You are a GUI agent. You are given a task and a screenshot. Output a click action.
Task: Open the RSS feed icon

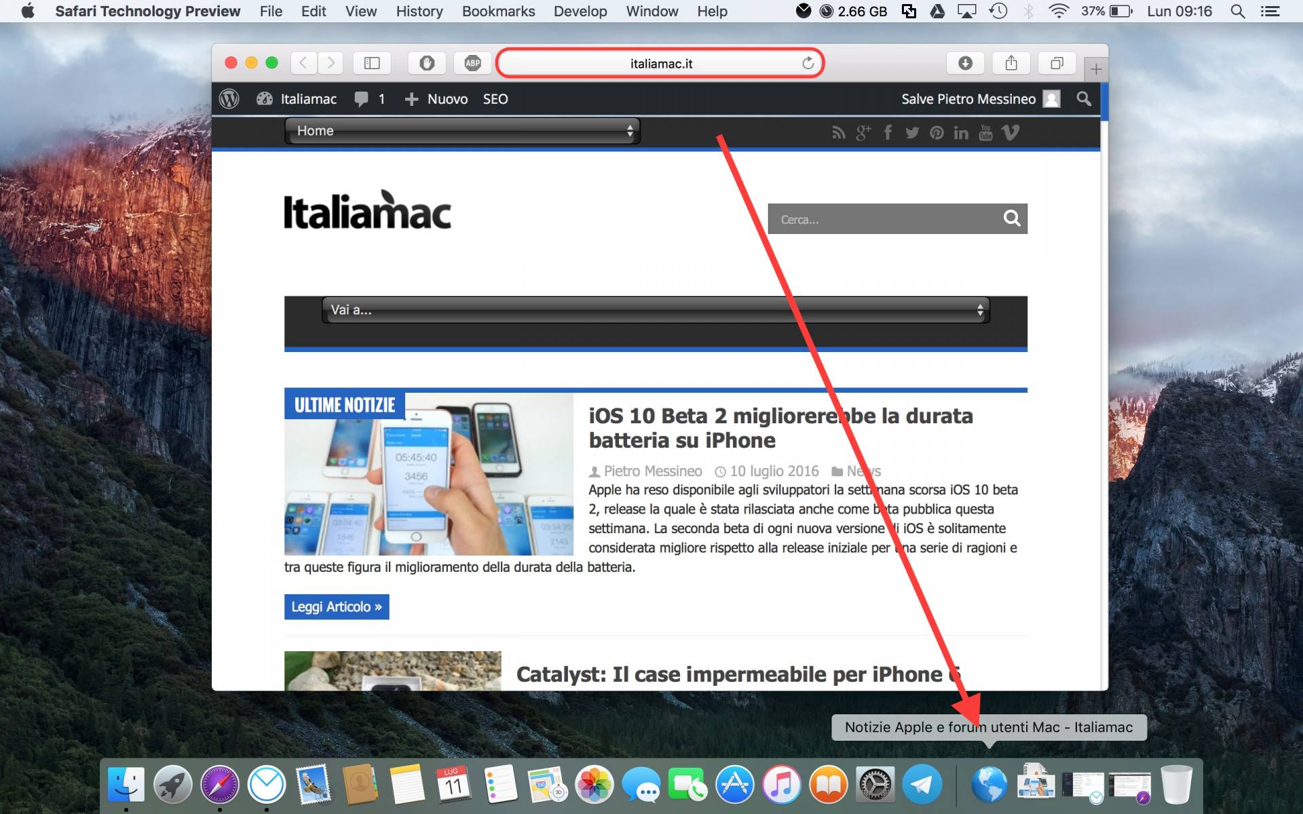839,133
